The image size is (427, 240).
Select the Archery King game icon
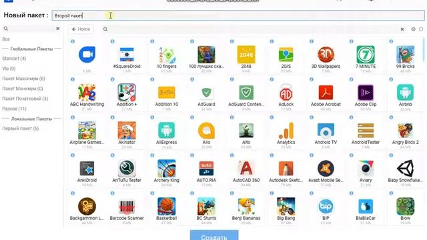tap(167, 169)
